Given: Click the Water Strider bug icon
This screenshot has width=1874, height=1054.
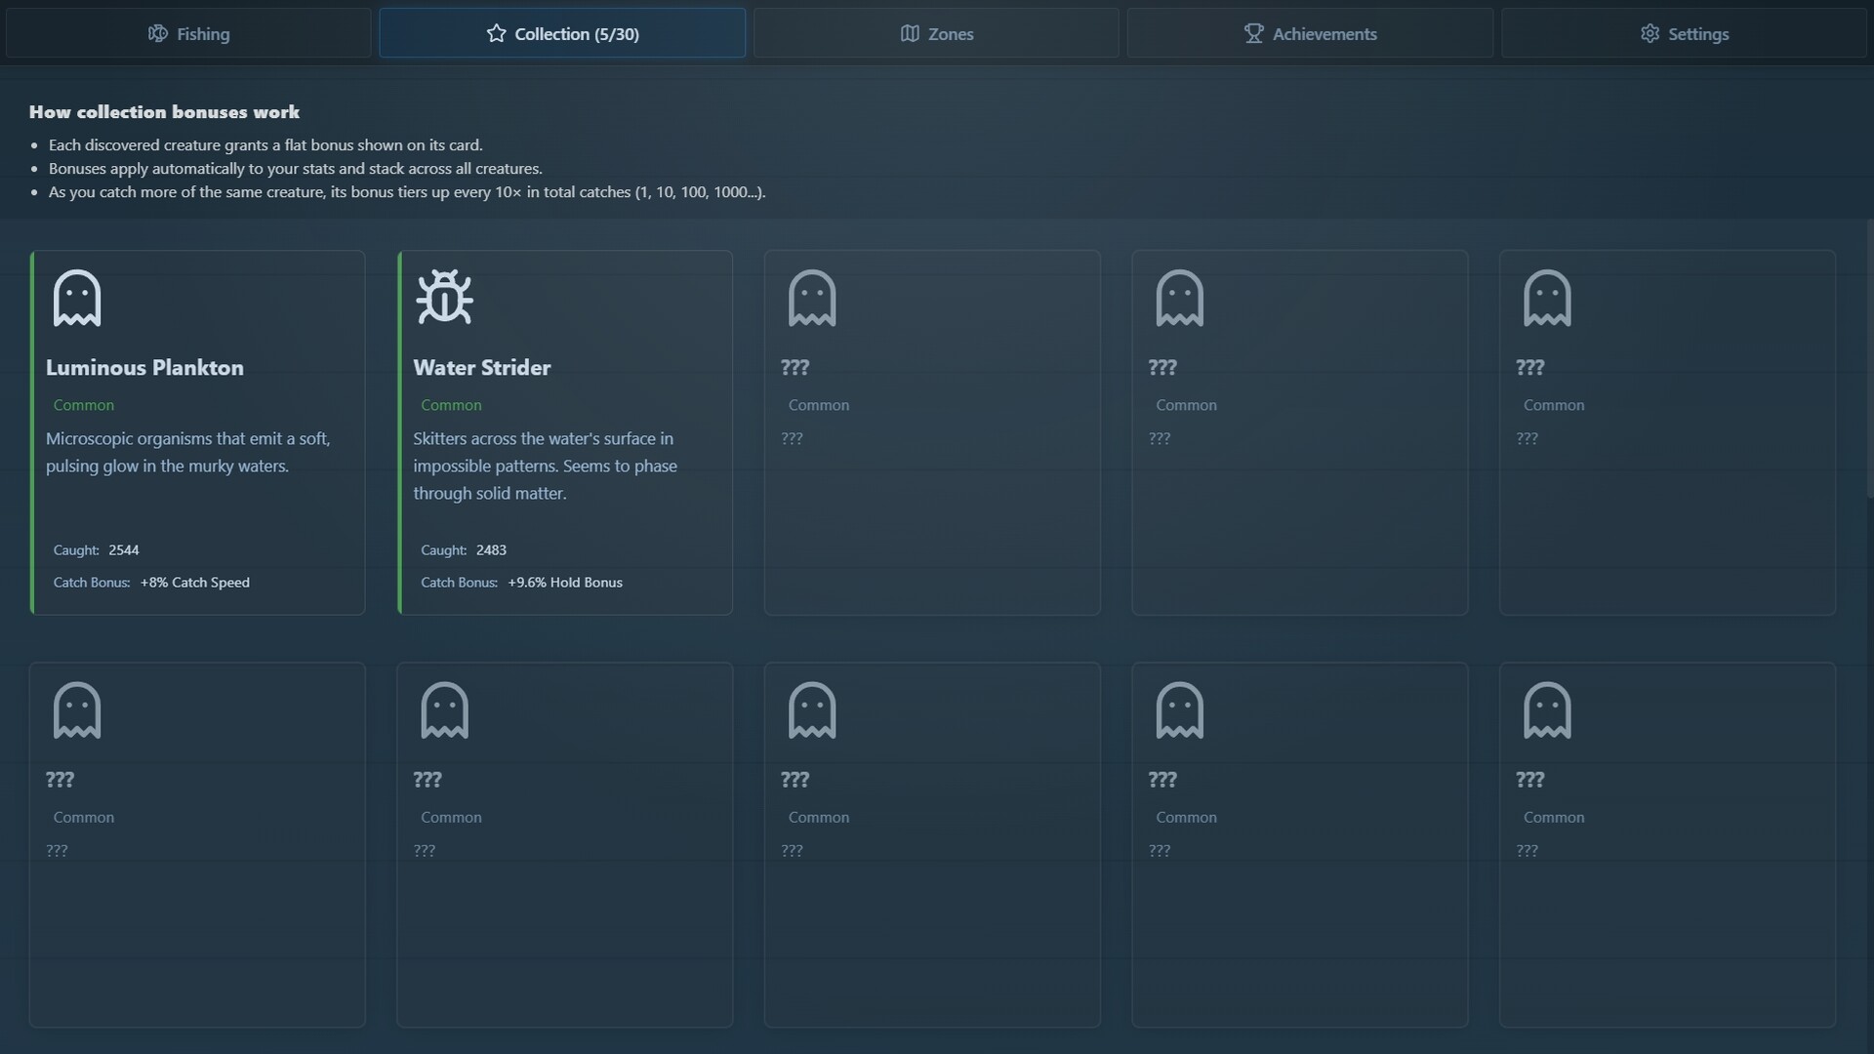Looking at the screenshot, I should pos(444,297).
